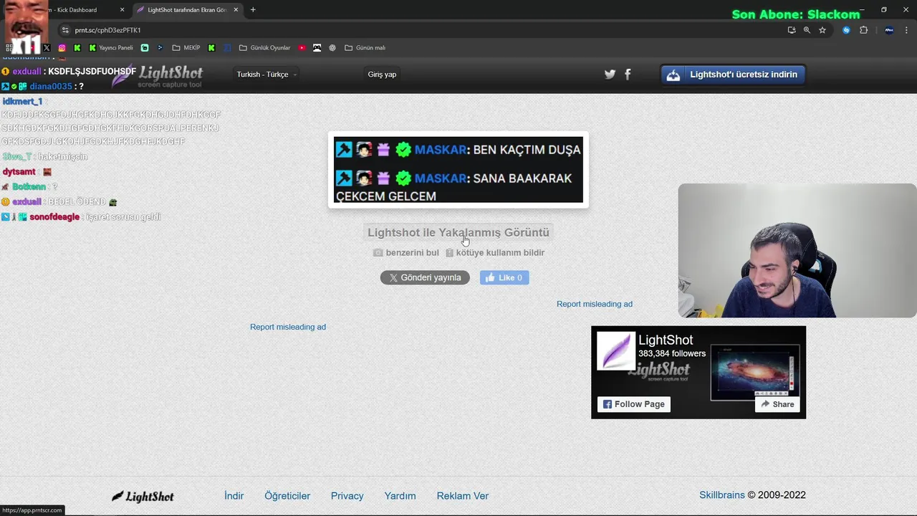Image resolution: width=917 pixels, height=516 pixels.
Task: Open LightShot's Twitter icon in header
Action: coord(610,74)
